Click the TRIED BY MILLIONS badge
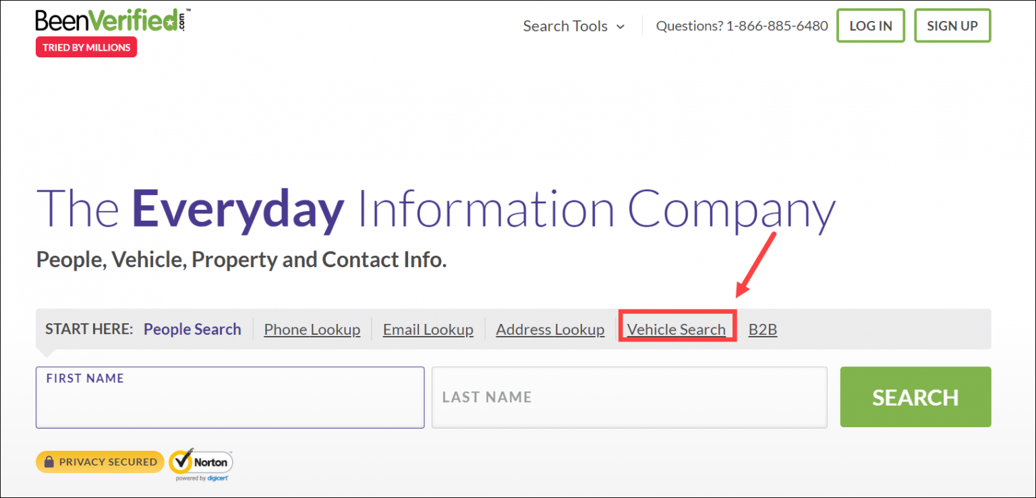This screenshot has width=1036, height=498. coord(86,47)
